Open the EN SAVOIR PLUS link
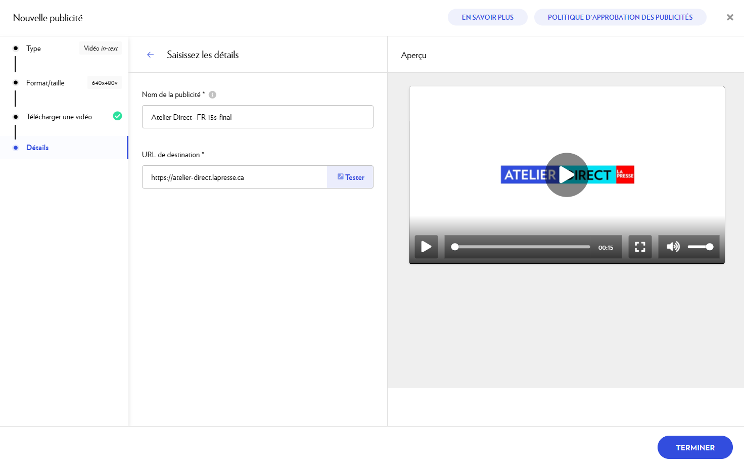This screenshot has height=465, width=744. coord(487,17)
